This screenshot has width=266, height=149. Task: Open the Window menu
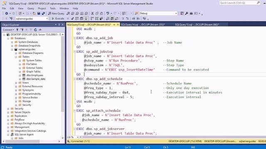click(64, 8)
